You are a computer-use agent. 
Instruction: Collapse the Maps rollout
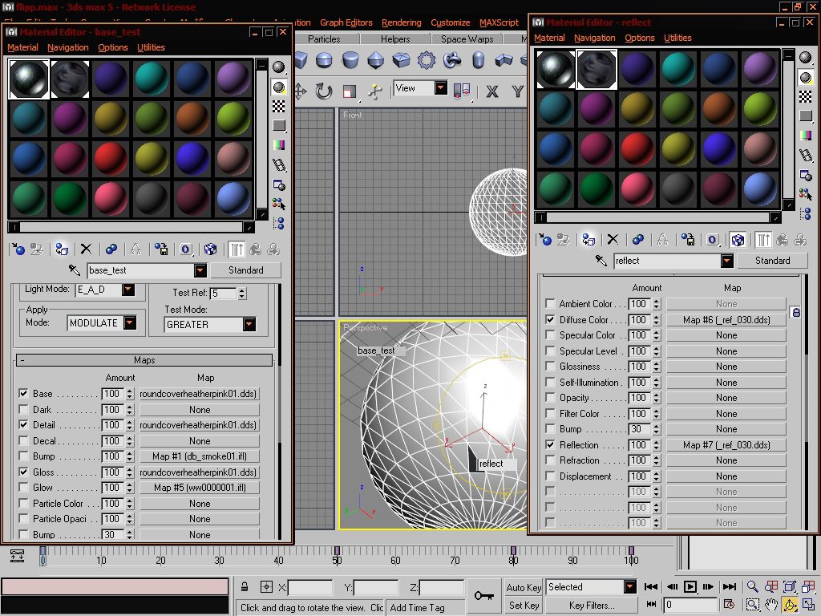click(144, 360)
